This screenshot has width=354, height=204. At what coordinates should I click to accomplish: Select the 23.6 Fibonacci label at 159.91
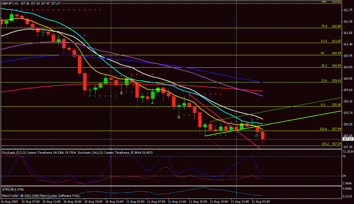point(331,81)
